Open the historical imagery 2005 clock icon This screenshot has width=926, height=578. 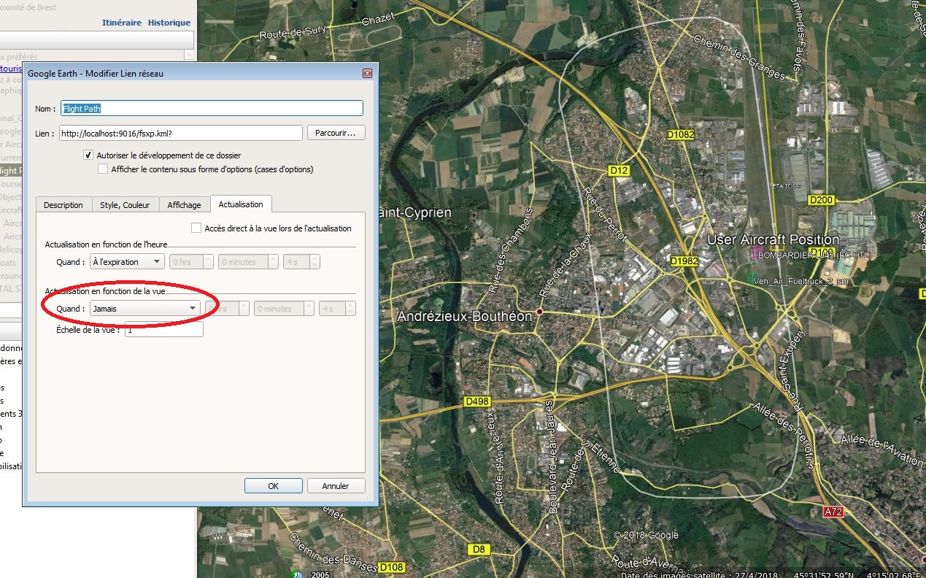297,574
